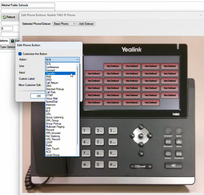Viewport: 204px width, 195px height.
Task: Click keypad digit 0 key
Action: click(x=99, y=164)
